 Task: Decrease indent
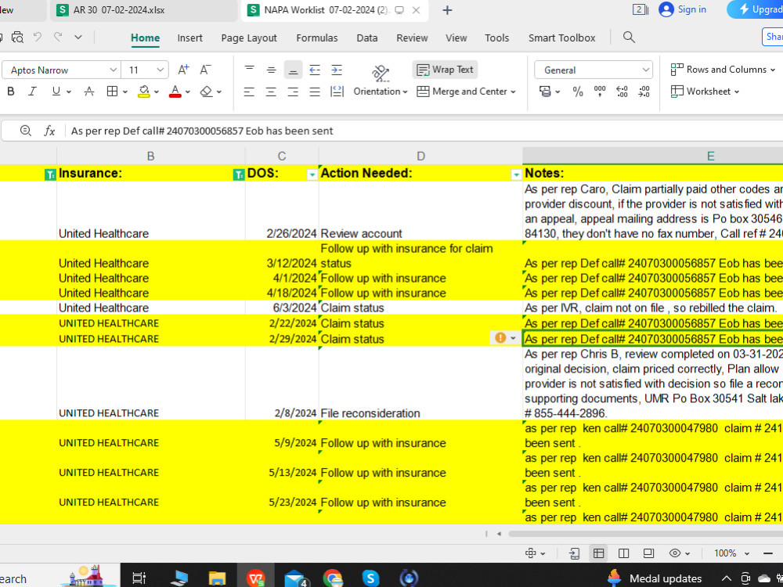point(315,70)
